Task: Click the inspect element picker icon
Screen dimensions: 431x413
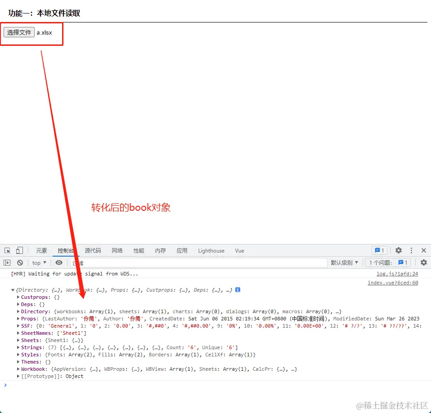Action: [7, 250]
